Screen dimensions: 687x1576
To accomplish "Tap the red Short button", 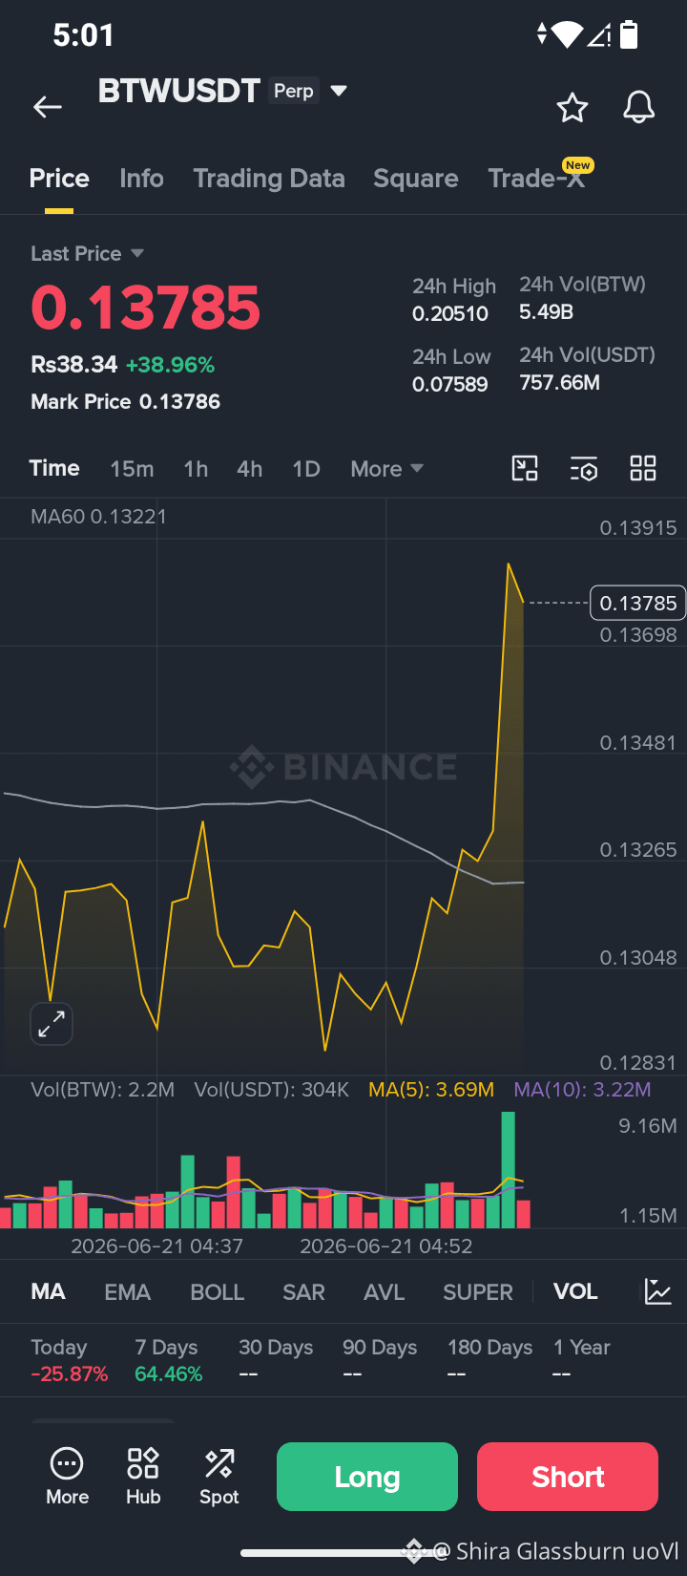I will click(x=568, y=1477).
